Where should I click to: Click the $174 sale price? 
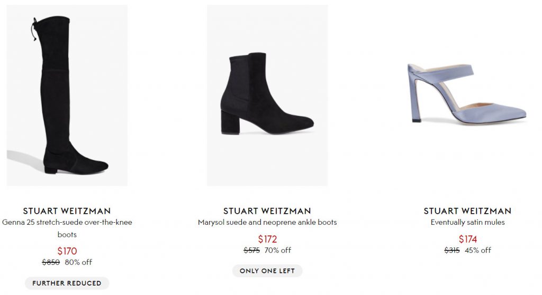point(467,240)
